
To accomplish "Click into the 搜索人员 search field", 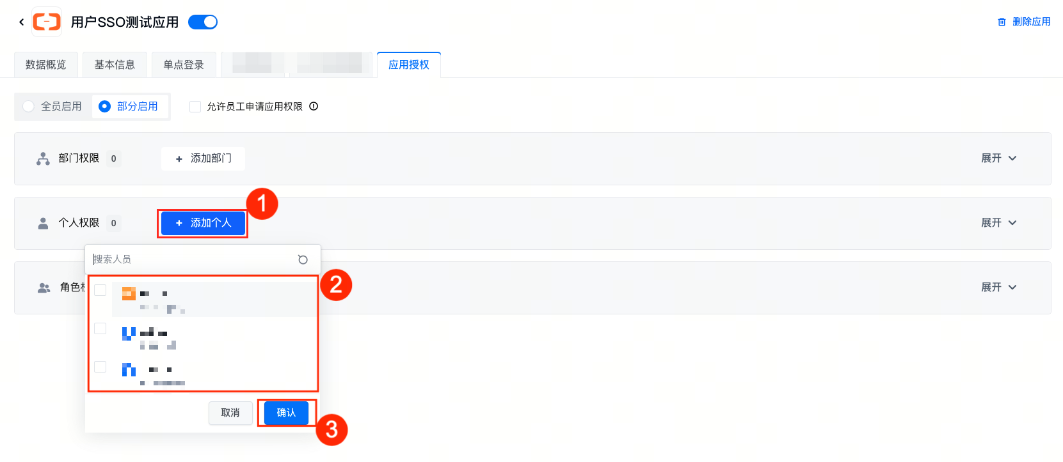I will point(192,259).
